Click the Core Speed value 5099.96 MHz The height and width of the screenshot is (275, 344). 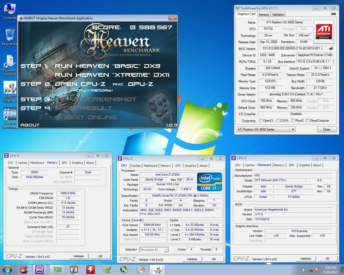152,225
